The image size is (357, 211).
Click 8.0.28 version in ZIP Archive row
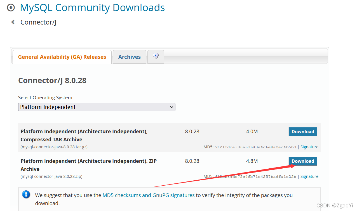click(192, 161)
